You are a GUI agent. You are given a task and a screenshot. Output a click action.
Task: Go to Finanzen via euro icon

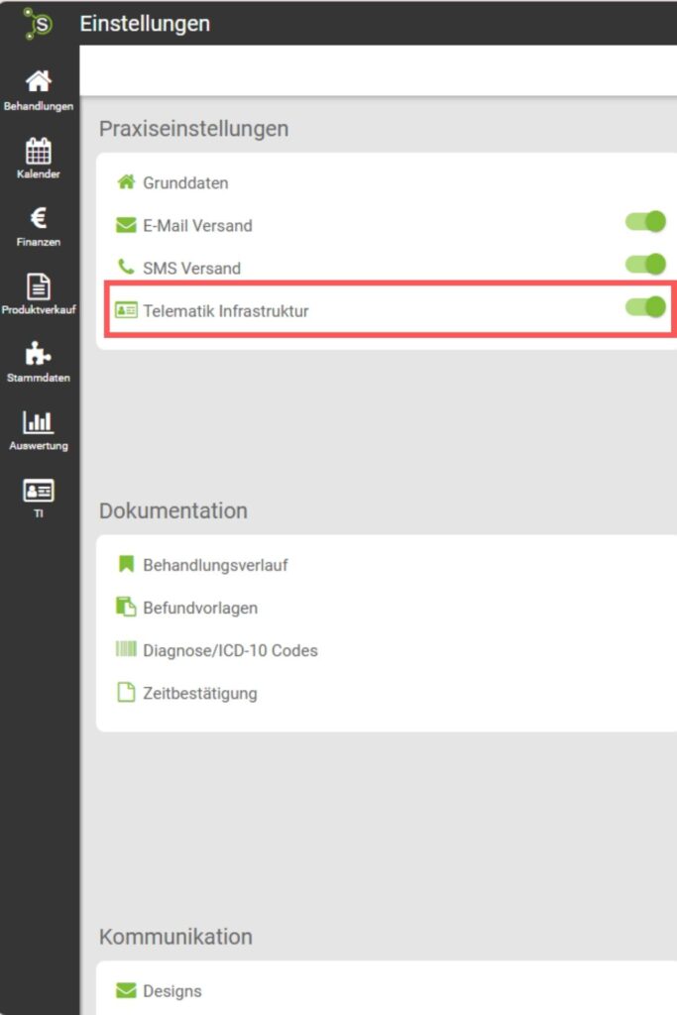pos(39,225)
